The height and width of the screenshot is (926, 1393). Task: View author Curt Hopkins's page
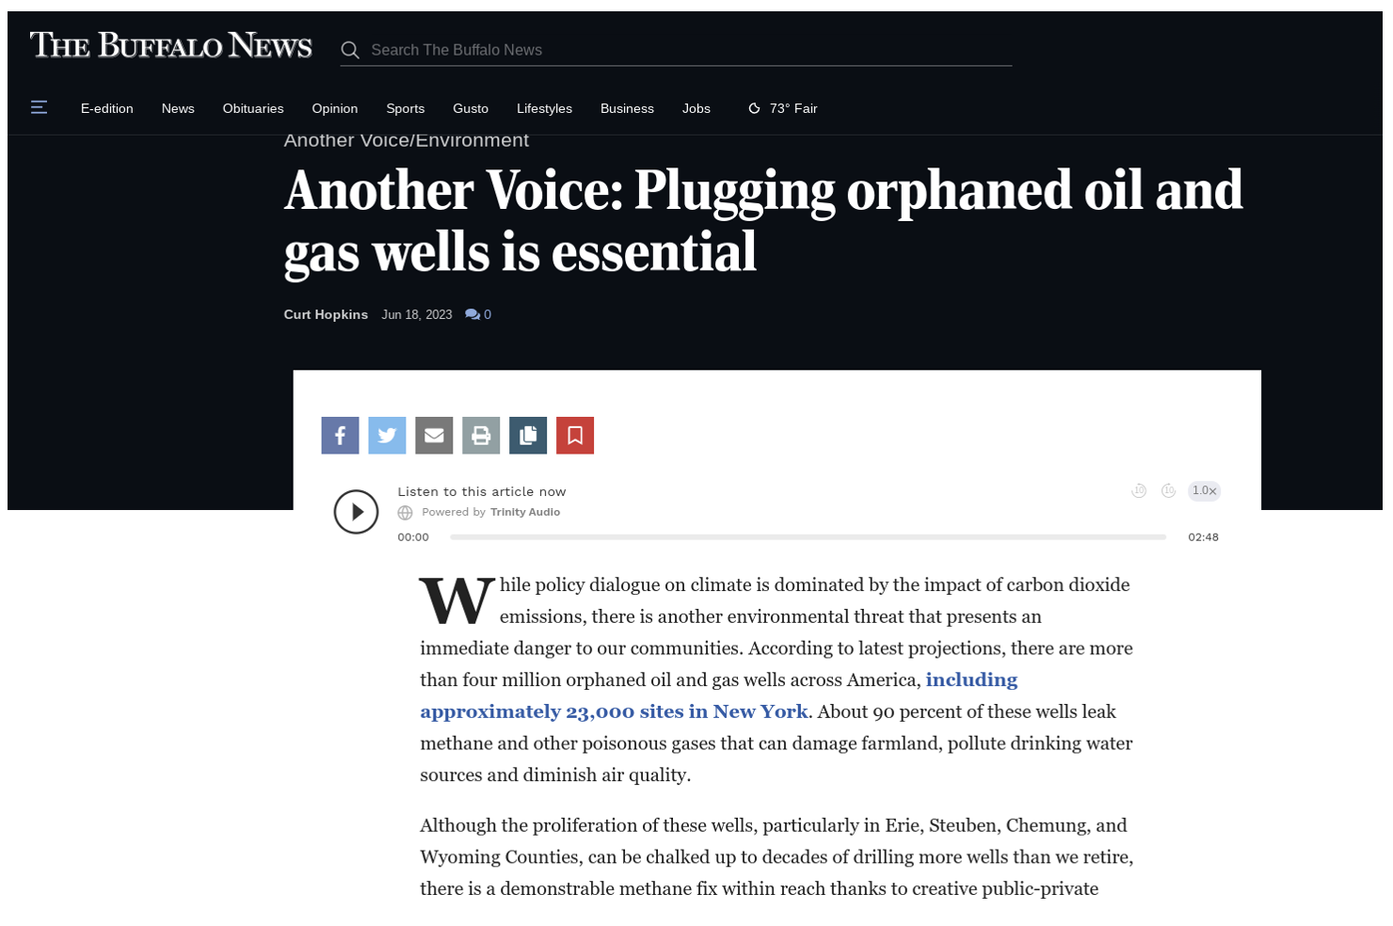[x=326, y=314]
